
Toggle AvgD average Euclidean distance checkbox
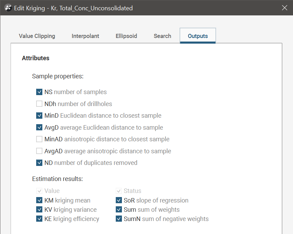(39, 128)
